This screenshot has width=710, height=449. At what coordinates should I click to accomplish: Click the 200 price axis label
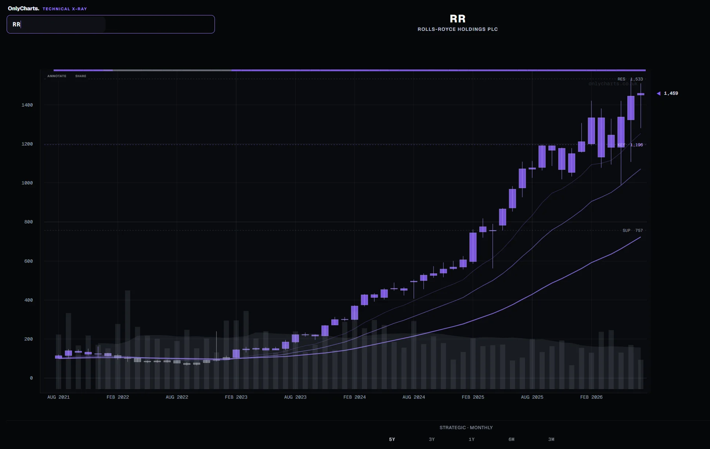click(29, 339)
